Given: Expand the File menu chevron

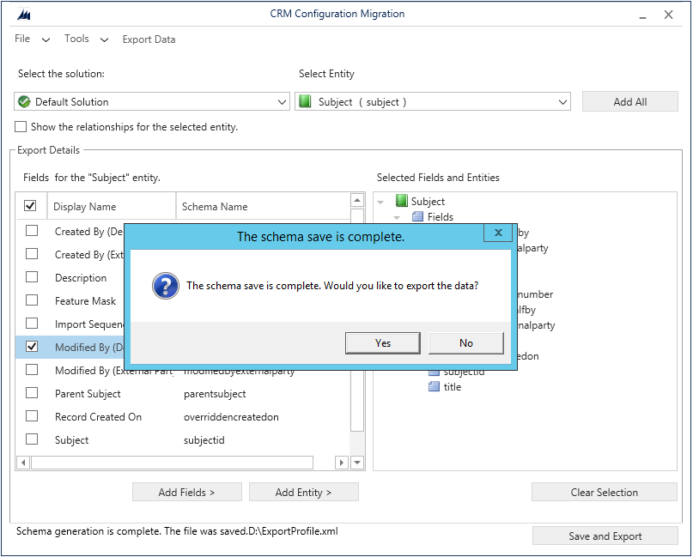Looking at the screenshot, I should 46,40.
